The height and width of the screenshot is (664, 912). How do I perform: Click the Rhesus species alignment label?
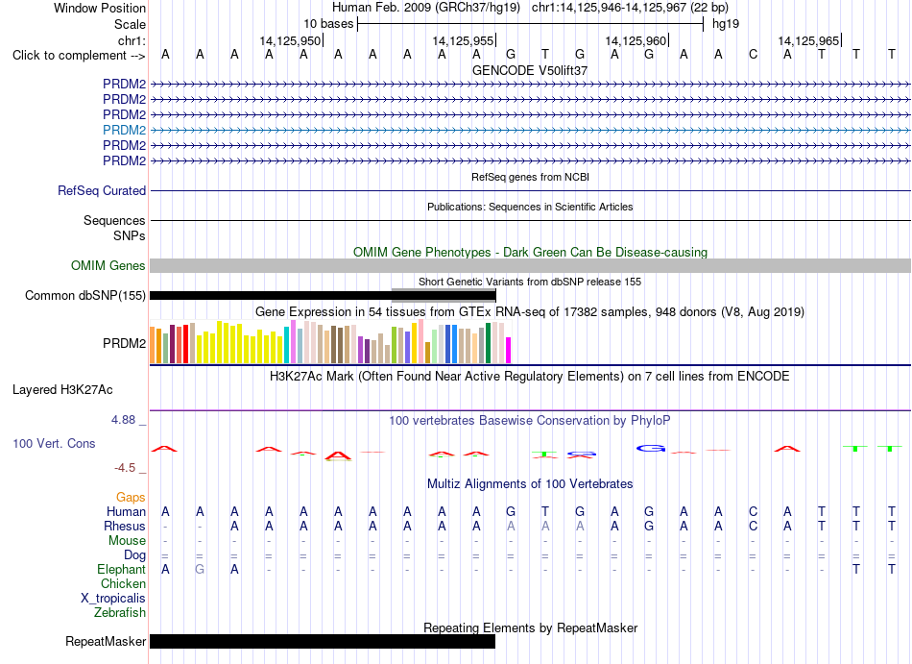click(125, 526)
